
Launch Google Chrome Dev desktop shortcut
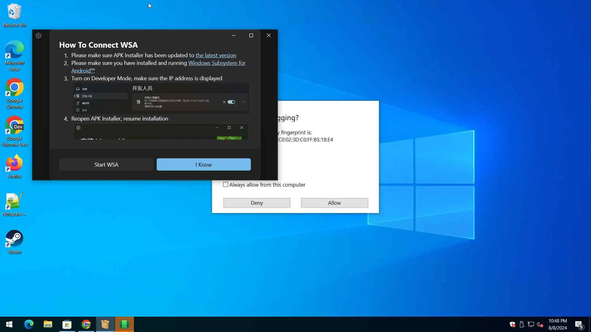pos(14,131)
